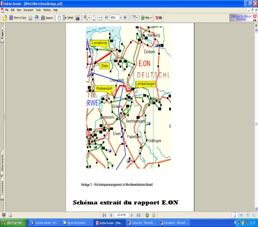The height and width of the screenshot is (227, 258).
Task: Select the Snapshot camera tool
Action: [x=77, y=18]
